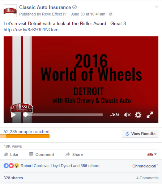Click the Share arrow button

[74, 154]
